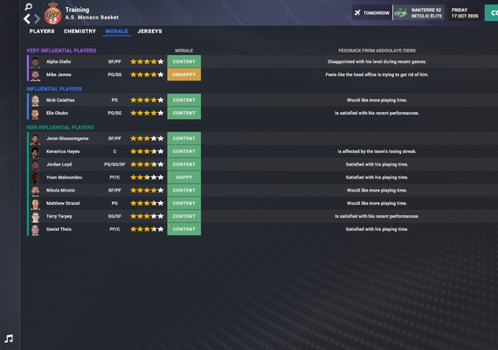The height and width of the screenshot is (350, 498).
Task: Open the Nanterre 92 team logo
Action: click(401, 13)
